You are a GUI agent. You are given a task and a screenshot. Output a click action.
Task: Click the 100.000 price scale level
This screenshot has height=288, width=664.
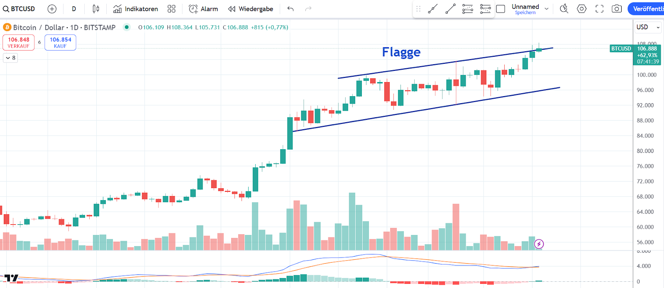tap(647, 75)
